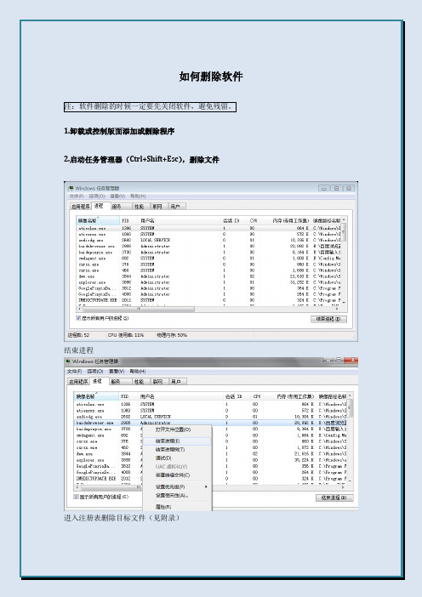Select IMEDICTUPDATE.EXE row in upper Task Manager
422x597 pixels.
pyautogui.click(x=208, y=300)
